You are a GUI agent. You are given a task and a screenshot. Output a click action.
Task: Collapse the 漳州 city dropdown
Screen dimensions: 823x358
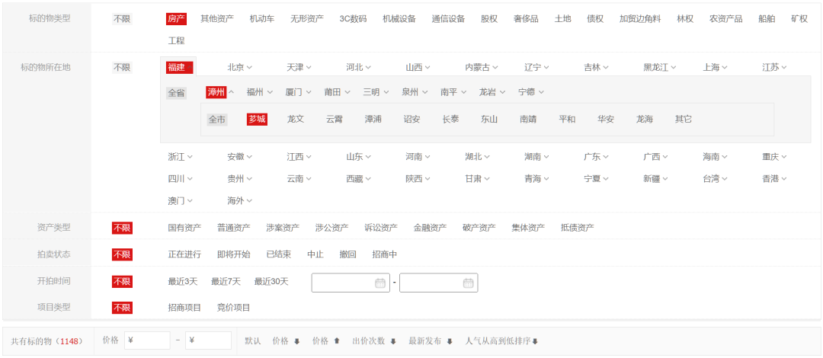pos(220,92)
